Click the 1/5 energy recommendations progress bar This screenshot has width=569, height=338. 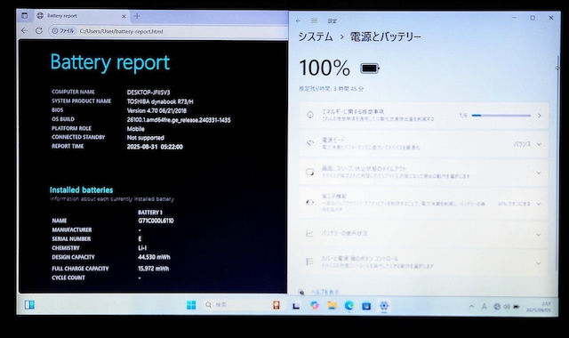pos(501,116)
